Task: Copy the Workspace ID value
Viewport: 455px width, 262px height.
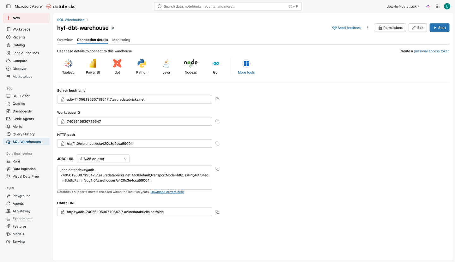Action: click(217, 122)
